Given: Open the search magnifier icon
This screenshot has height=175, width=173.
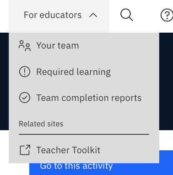Looking at the screenshot, I should pos(127,15).
